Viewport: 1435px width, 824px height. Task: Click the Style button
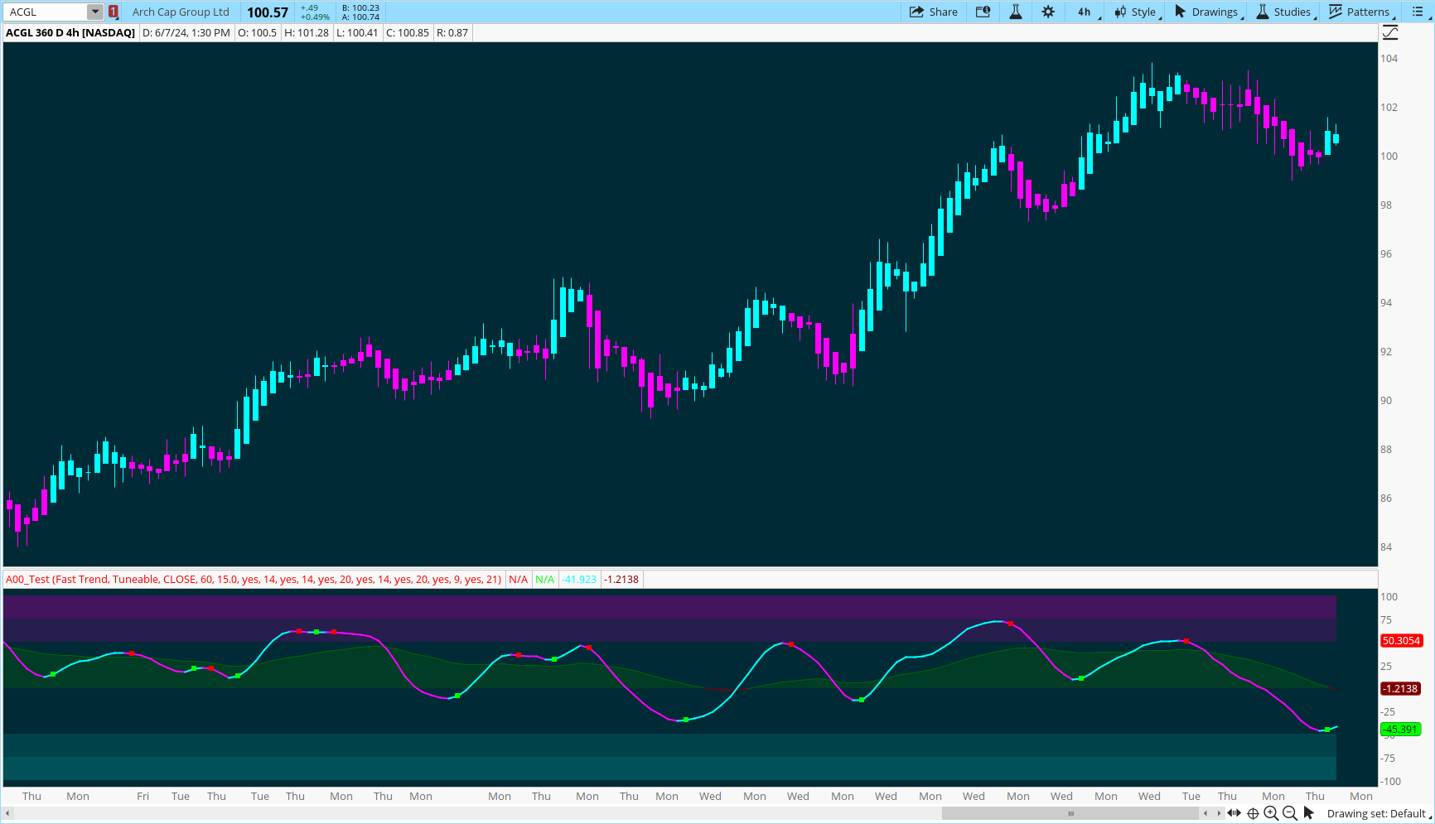click(x=1136, y=12)
